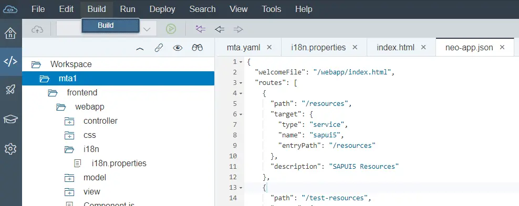Select the neo-app.json tab
This screenshot has width=519, height=206.
pyautogui.click(x=469, y=48)
